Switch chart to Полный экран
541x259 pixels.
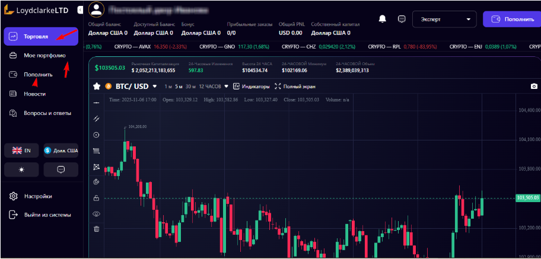(x=295, y=87)
